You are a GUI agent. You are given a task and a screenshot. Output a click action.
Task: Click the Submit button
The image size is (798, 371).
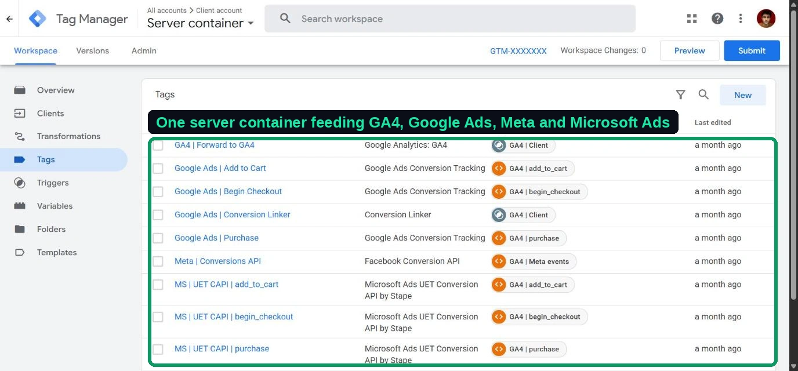tap(752, 50)
